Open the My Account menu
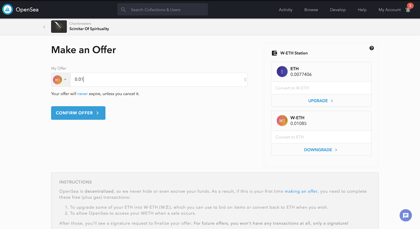The image size is (420, 229). pyautogui.click(x=390, y=10)
